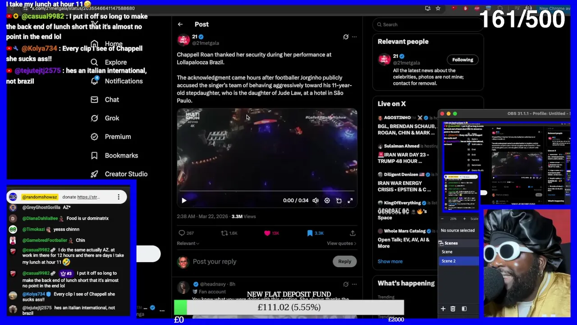577x325 pixels.
Task: Select Scene 2 in OBS scenes list
Action: tap(458, 261)
